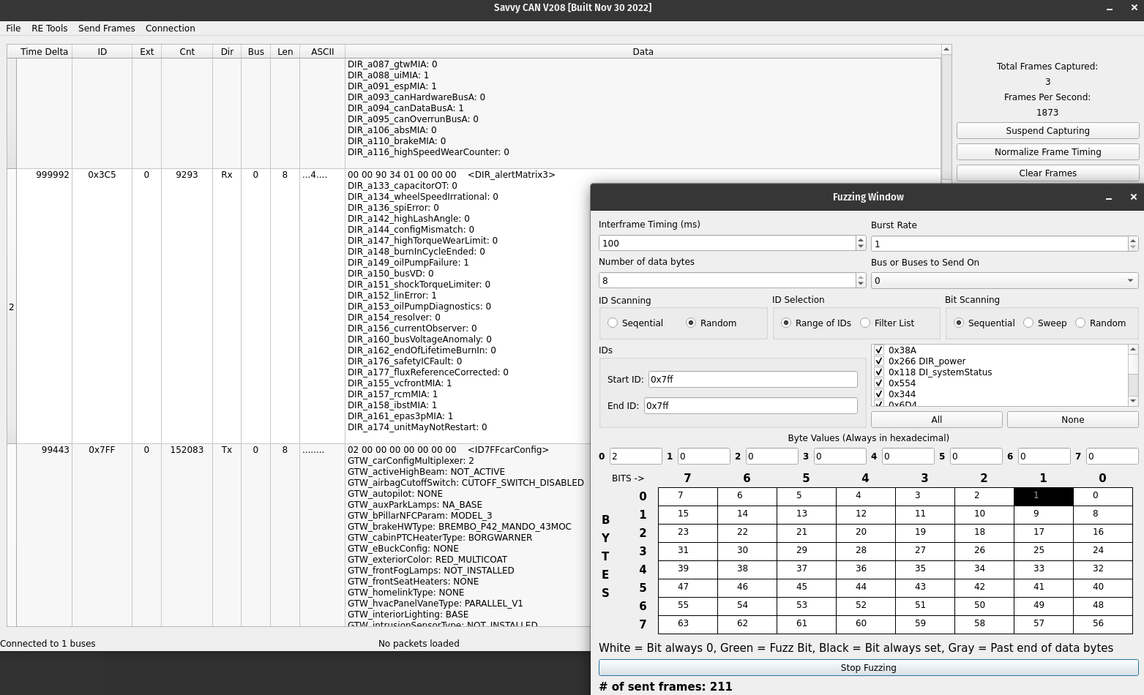Choose Range of IDs selection
1144x695 pixels.
click(x=816, y=323)
